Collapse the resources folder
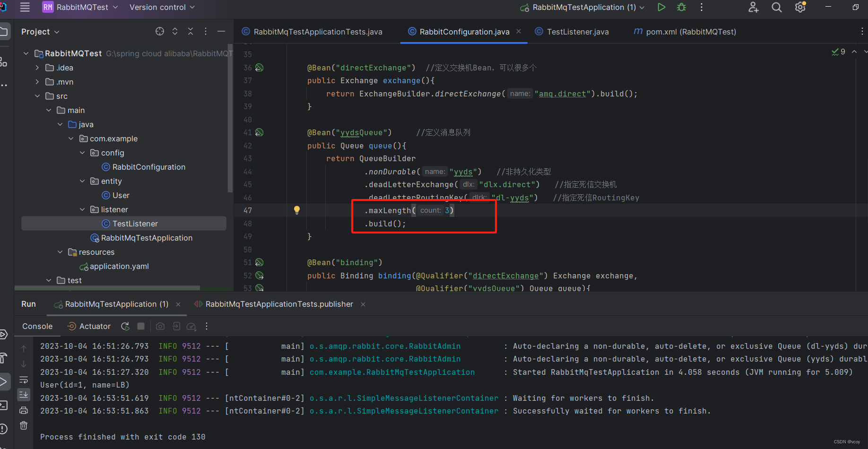 click(60, 252)
